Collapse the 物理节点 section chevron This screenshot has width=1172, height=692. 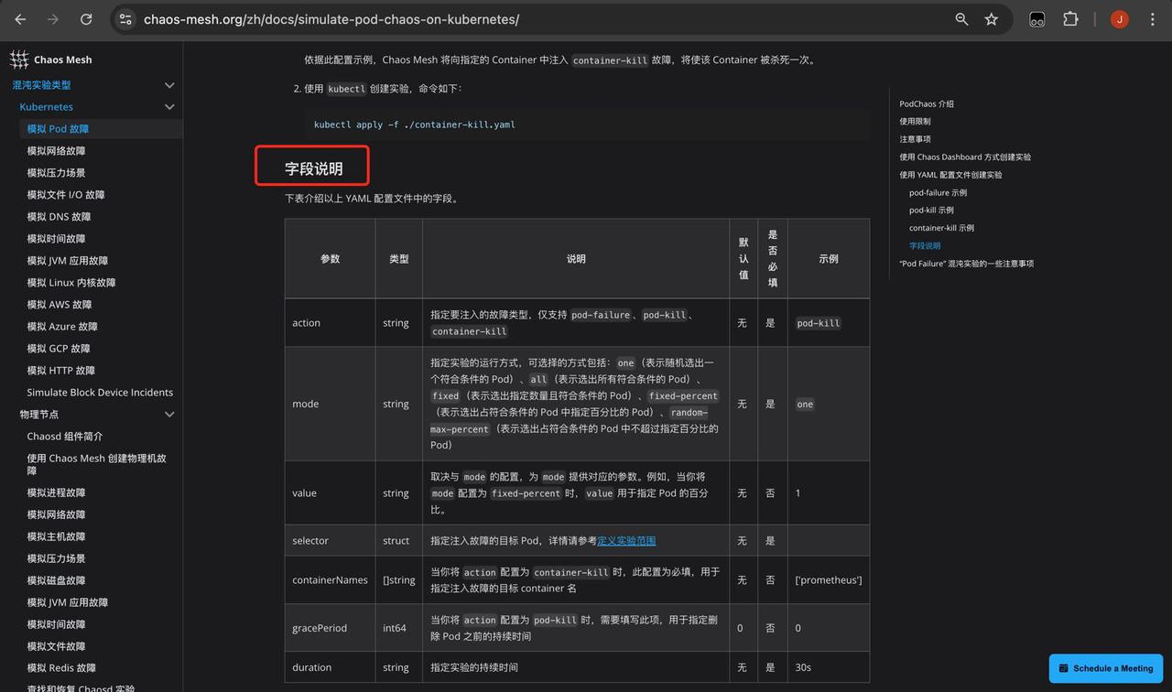(169, 415)
